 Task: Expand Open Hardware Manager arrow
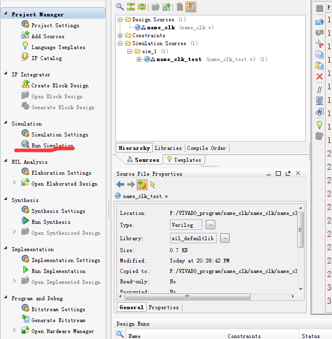(14, 330)
